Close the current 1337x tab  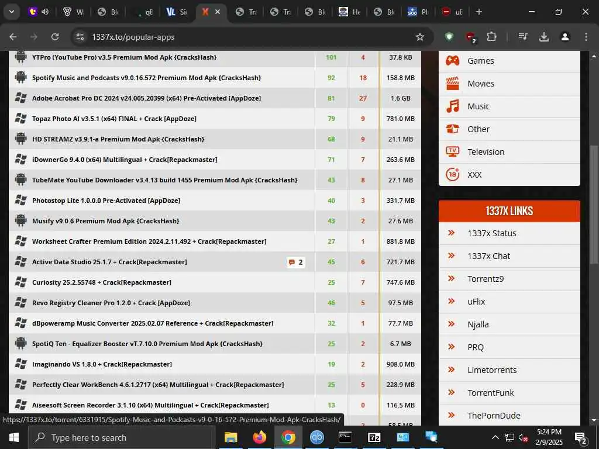pos(218,12)
